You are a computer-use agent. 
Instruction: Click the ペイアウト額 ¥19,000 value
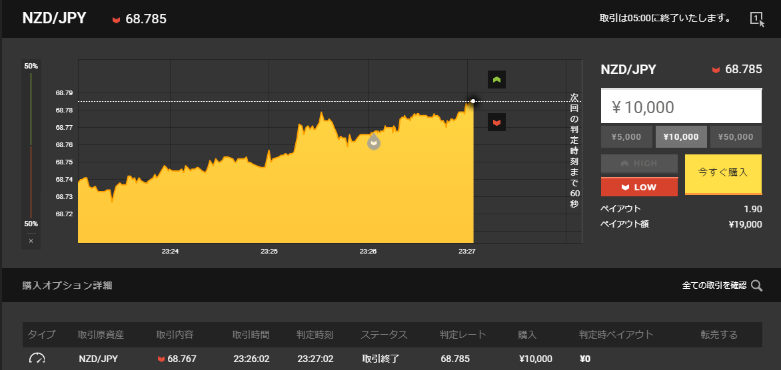[x=745, y=224]
